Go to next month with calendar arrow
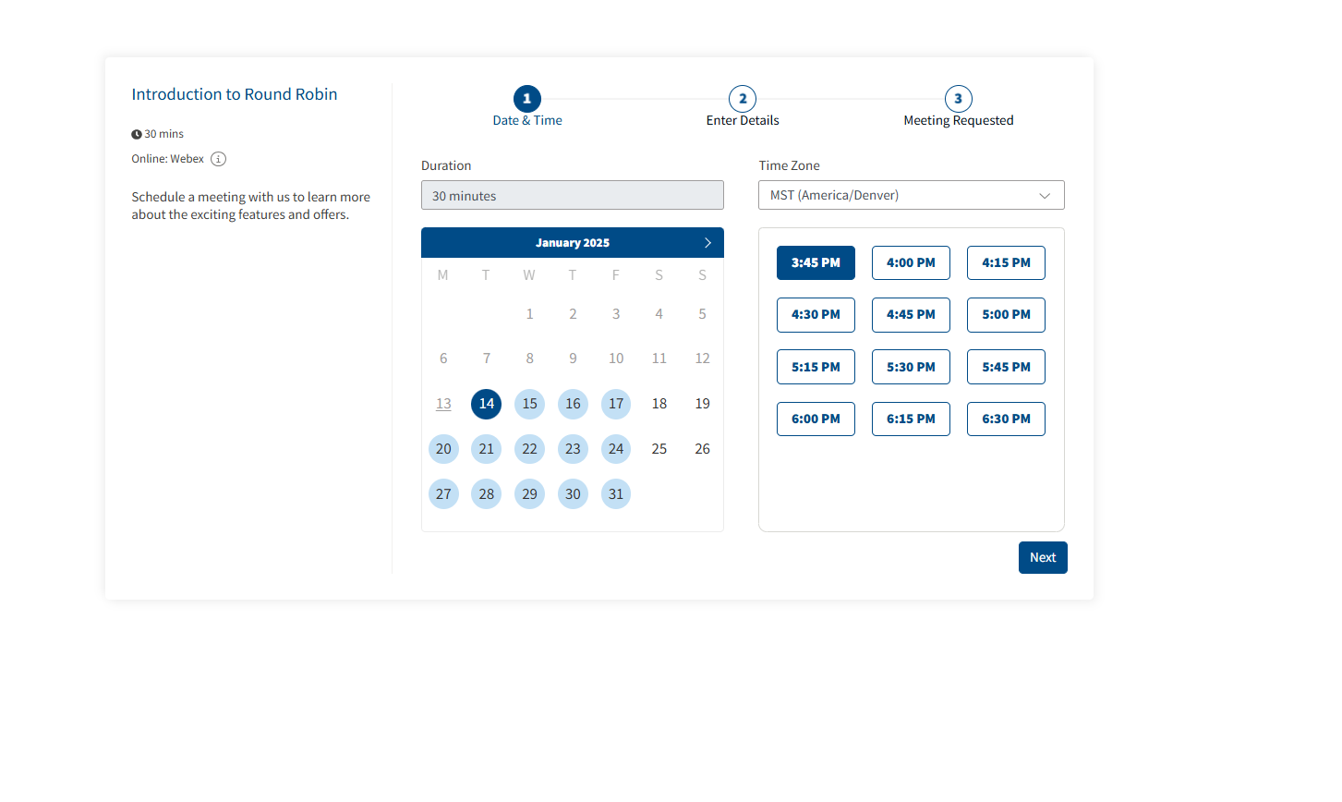This screenshot has height=802, width=1342. coord(707,243)
